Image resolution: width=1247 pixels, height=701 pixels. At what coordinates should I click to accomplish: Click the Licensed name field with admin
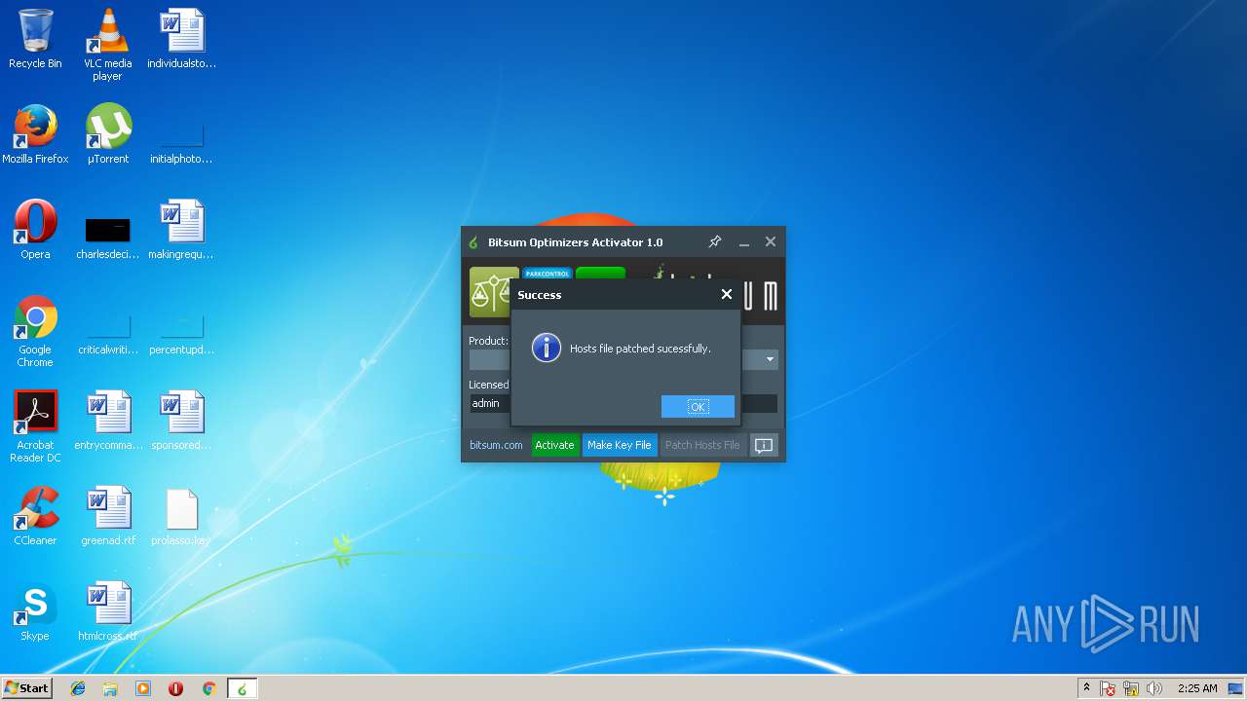(623, 403)
